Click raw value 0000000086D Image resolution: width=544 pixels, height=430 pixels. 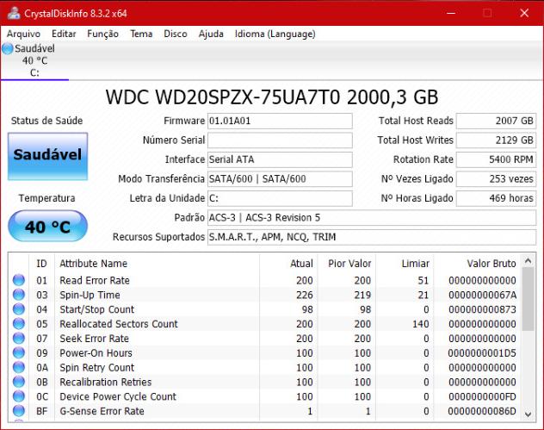click(x=482, y=411)
